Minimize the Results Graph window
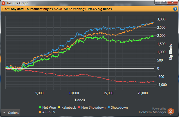Screen dimensions: 179x117 [158, 2]
